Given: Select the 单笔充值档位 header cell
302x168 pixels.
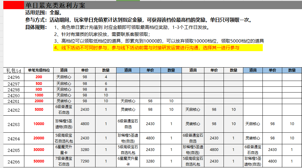Looking at the screenshot, I should pos(39,70).
